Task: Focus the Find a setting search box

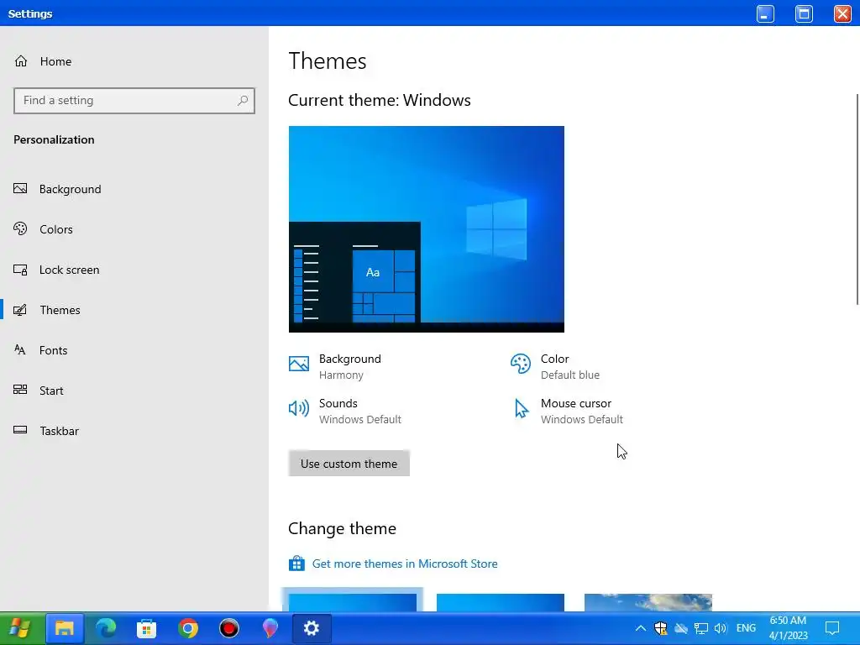Action: tap(134, 101)
